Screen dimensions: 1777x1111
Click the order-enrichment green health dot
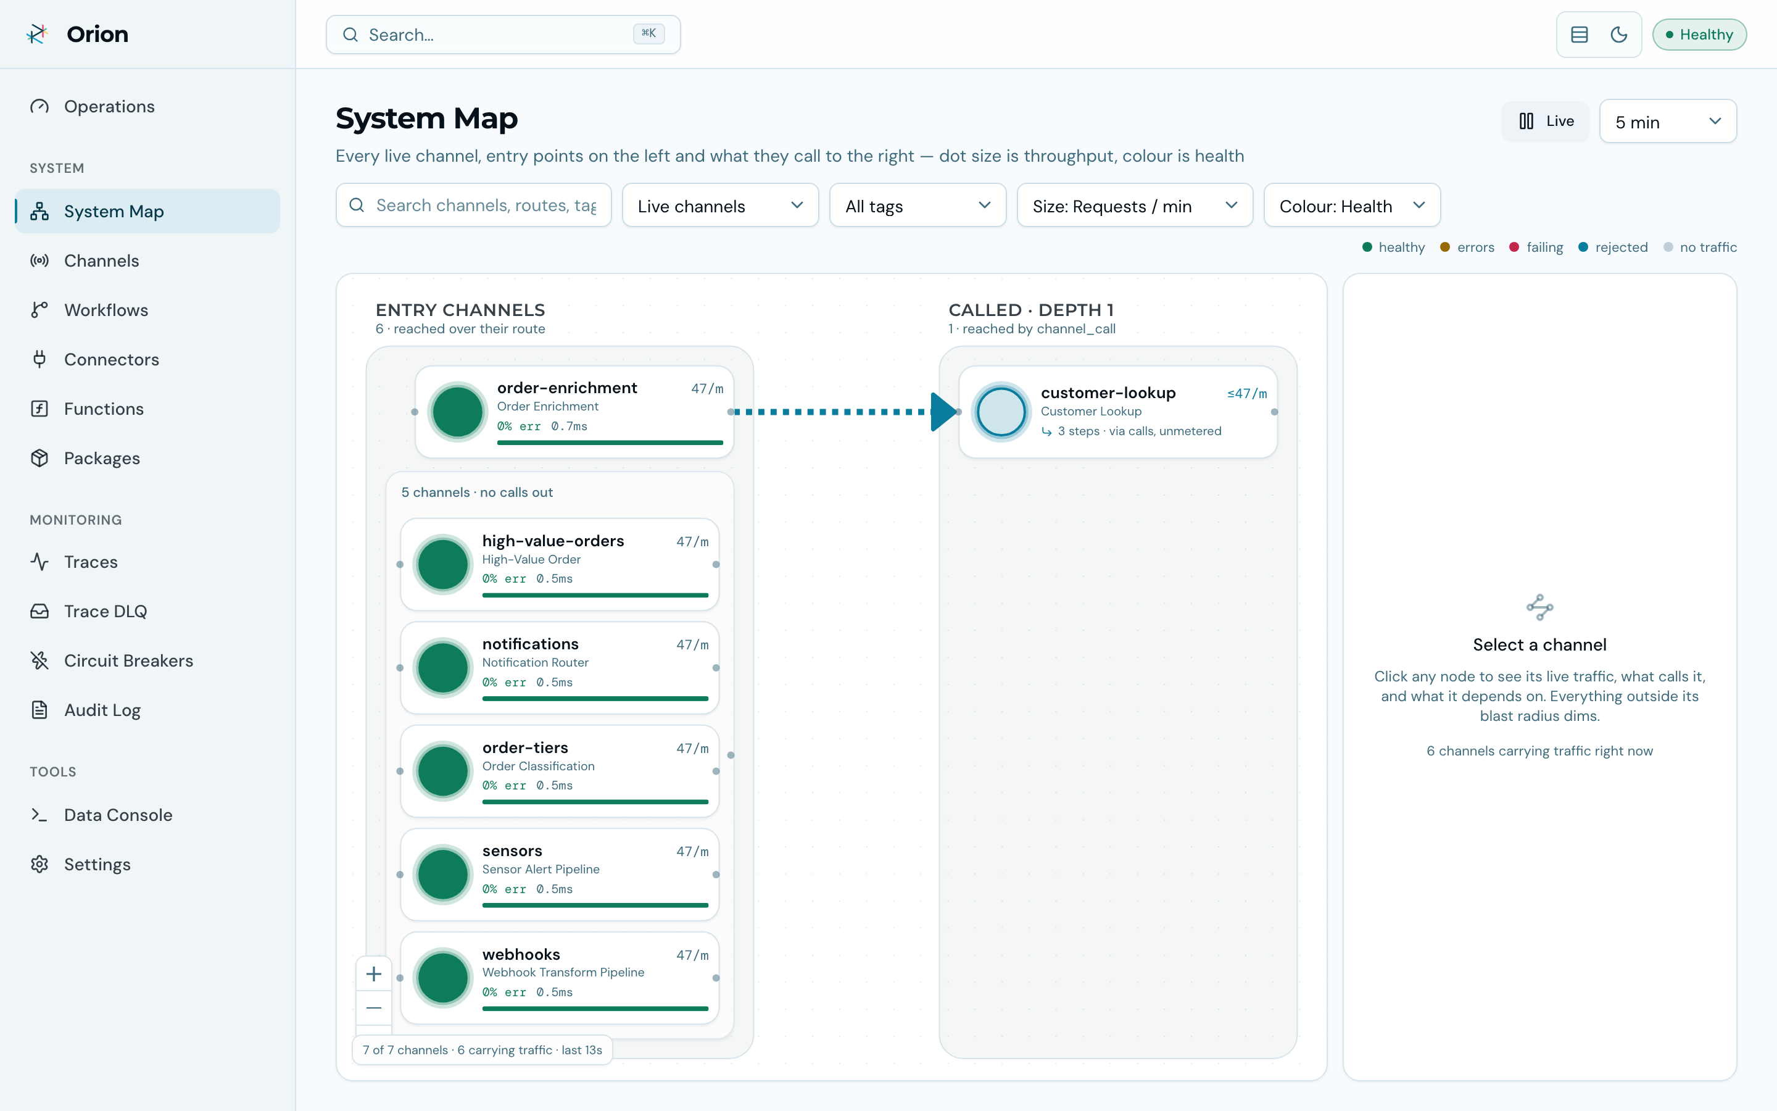point(457,412)
